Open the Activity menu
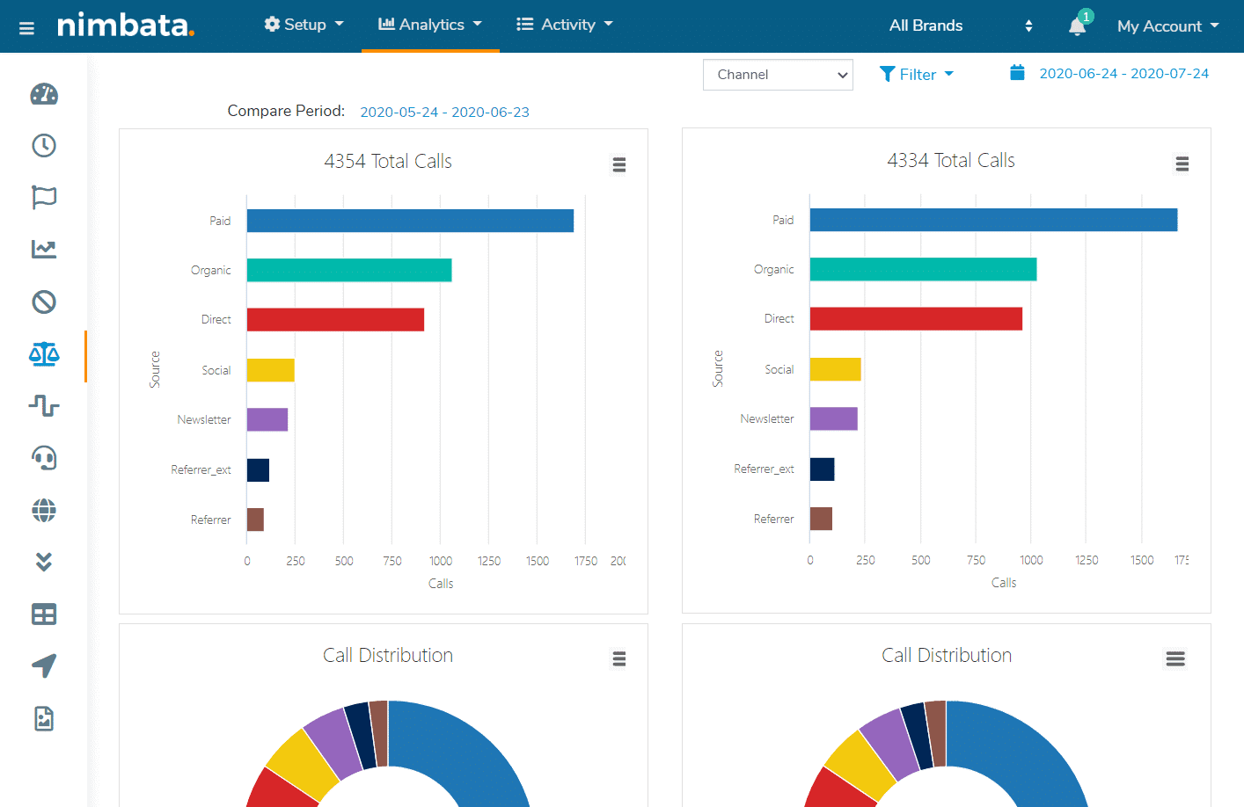Screen dimensions: 1244x807 coord(564,25)
